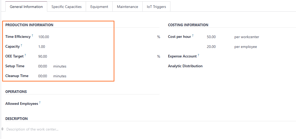Click the Expense Account help question mark

pos(198,55)
